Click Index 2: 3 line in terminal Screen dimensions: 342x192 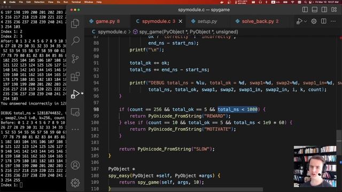pyautogui.click(x=12, y=36)
